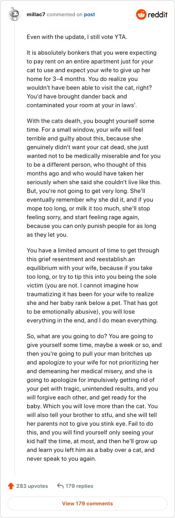Image resolution: width=175 pixels, height=518 pixels.
Task: Select the paragraph starting "It is absolutely bonkers"
Action: click(92, 79)
